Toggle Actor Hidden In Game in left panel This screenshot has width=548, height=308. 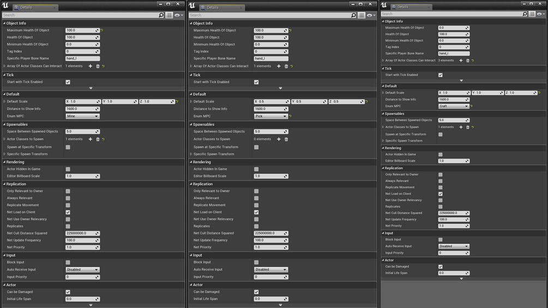(68, 170)
